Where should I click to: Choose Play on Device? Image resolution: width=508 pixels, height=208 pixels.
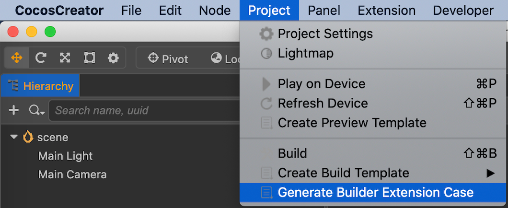click(372, 84)
